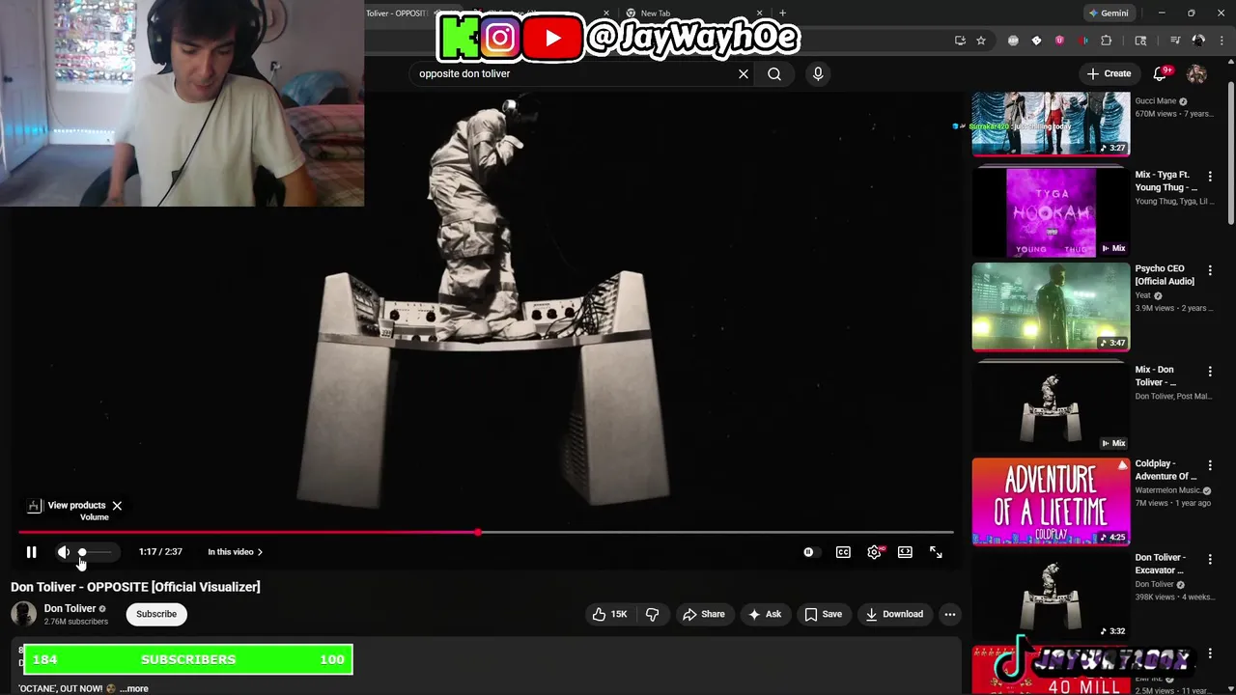This screenshot has width=1236, height=695.
Task: Mute the video with the speaker icon
Action: tap(64, 552)
